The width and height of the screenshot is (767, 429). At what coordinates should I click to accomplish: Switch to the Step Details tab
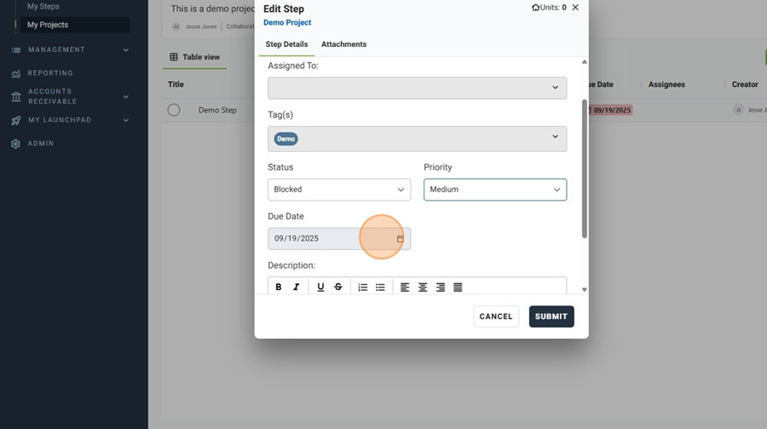286,44
